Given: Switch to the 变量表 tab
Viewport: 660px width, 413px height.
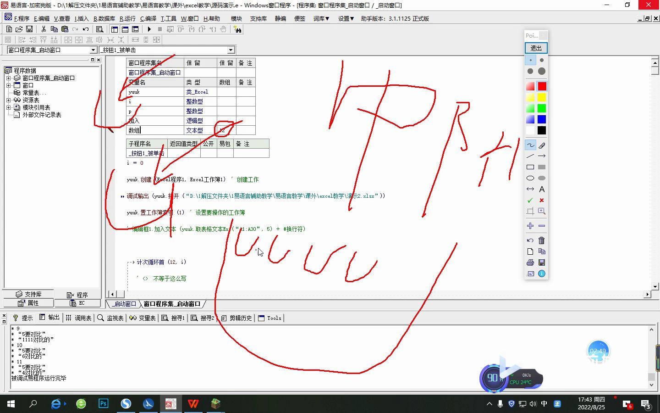Looking at the screenshot, I should [143, 318].
